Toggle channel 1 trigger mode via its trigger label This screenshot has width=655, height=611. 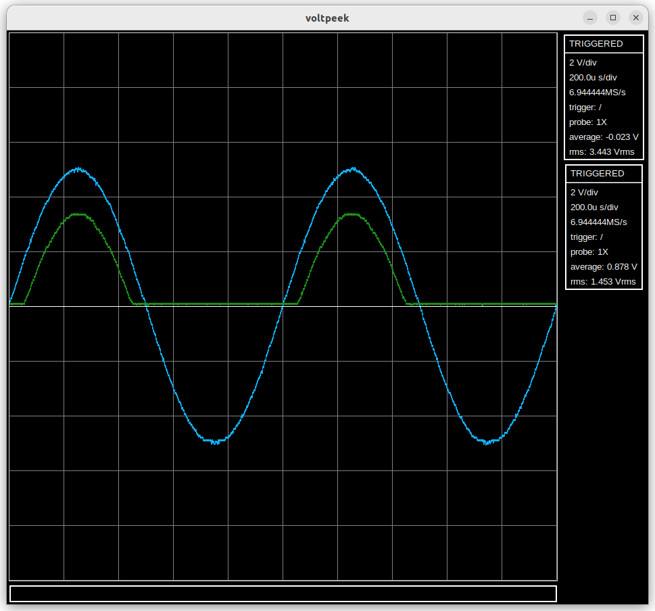(585, 107)
